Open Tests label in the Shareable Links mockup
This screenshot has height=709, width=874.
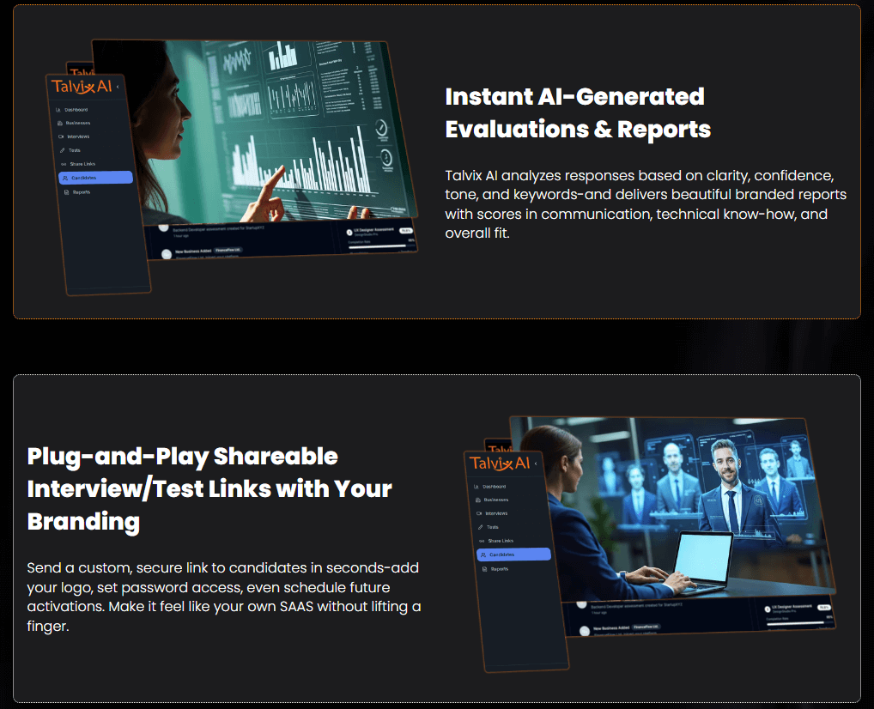[493, 527]
